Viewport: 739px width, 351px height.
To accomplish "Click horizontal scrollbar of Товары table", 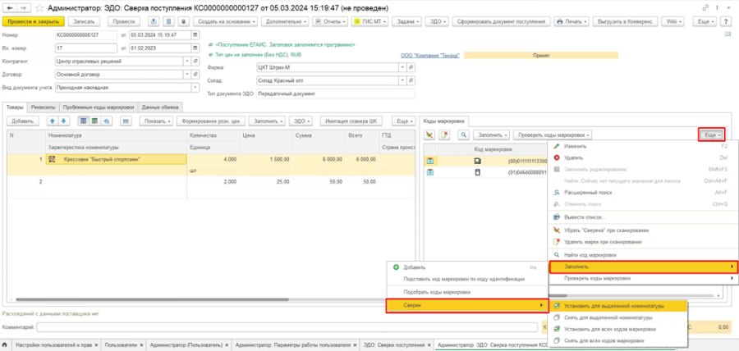I will (153, 299).
